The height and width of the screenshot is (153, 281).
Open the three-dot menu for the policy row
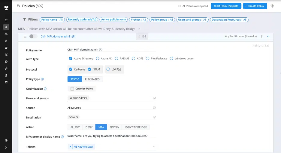click(x=262, y=36)
